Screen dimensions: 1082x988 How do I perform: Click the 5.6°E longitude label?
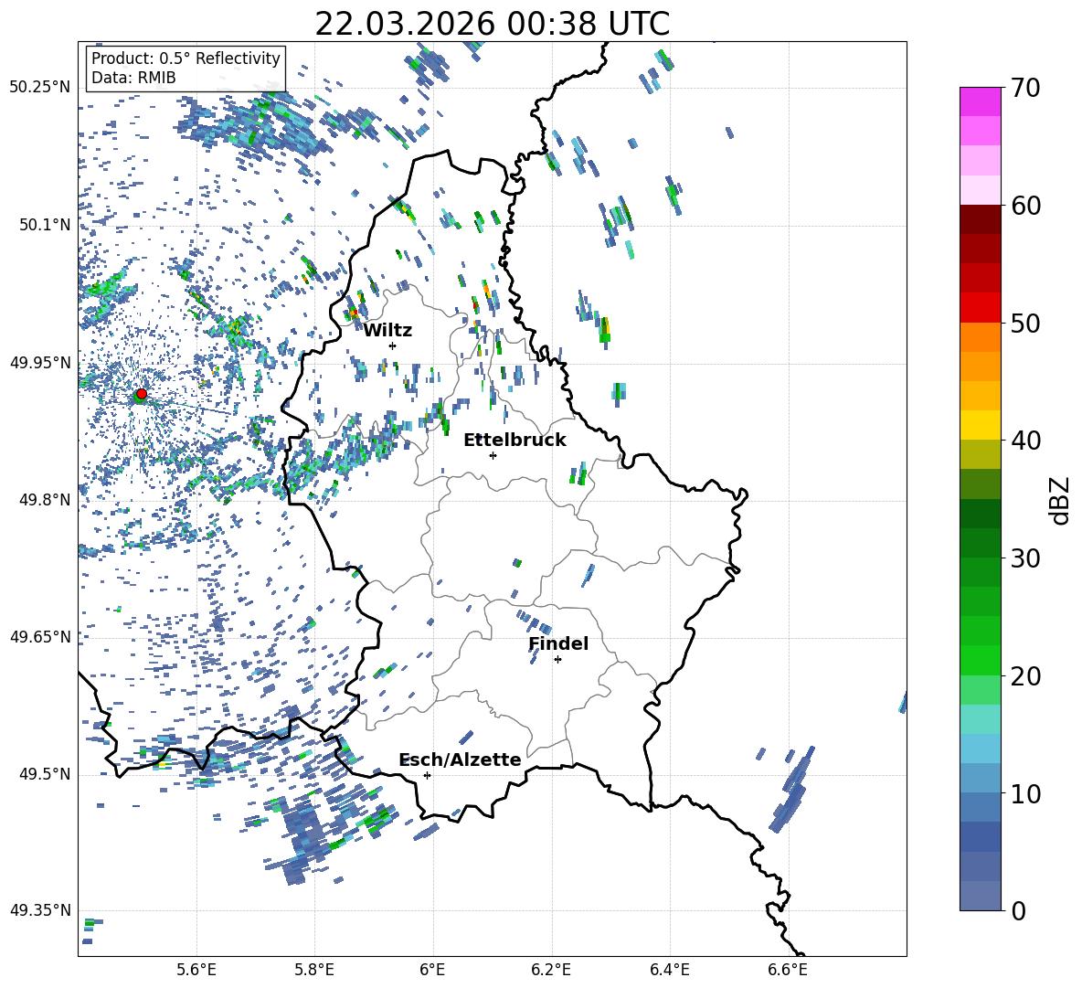[196, 970]
